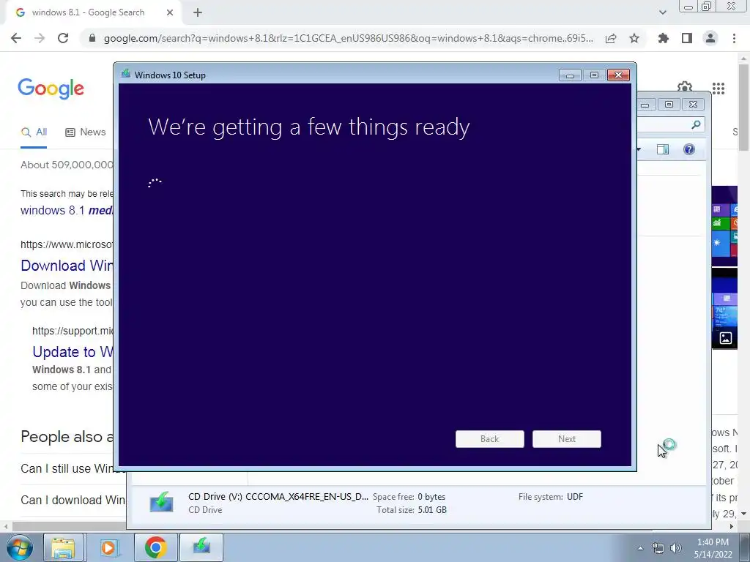The width and height of the screenshot is (750, 562).
Task: Click the Back button in Windows 10 Setup
Action: point(489,439)
